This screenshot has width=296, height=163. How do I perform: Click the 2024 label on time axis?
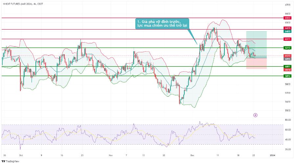click(x=272, y=154)
